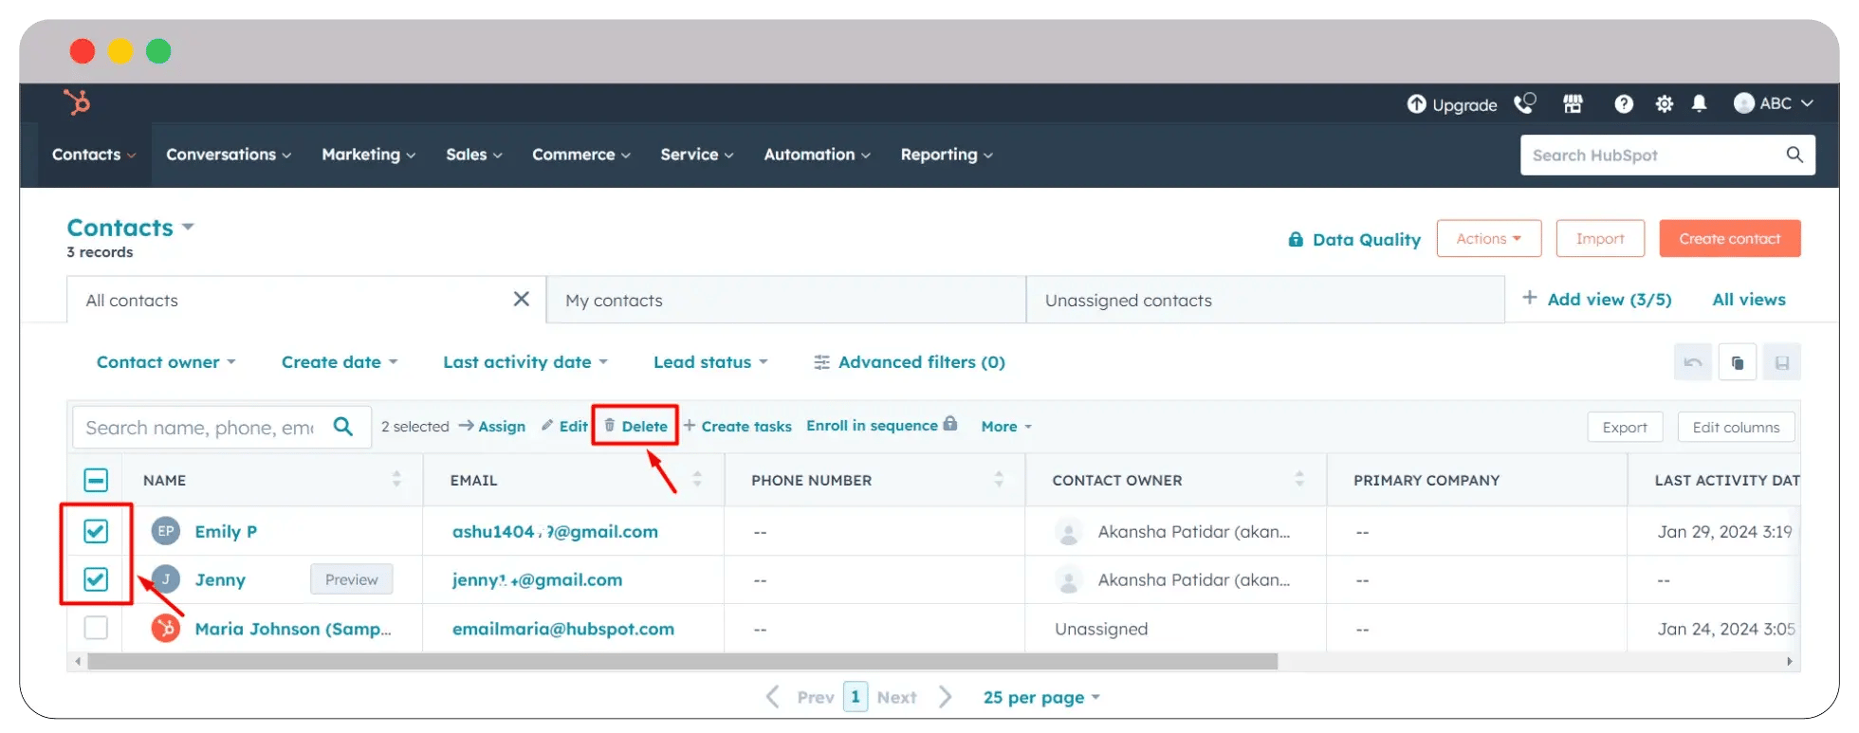Click the clone view copy icon
Viewport: 1859px width, 733px height.
(1738, 362)
